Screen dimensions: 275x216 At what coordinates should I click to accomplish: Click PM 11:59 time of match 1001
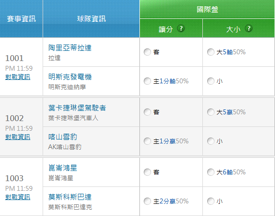(x=19, y=68)
